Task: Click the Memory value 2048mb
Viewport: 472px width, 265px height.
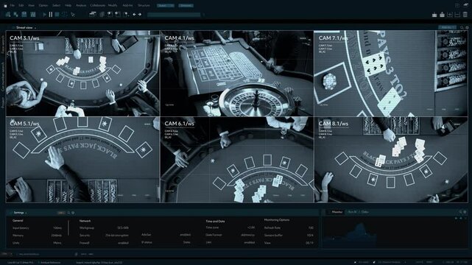Action: [x=57, y=236]
